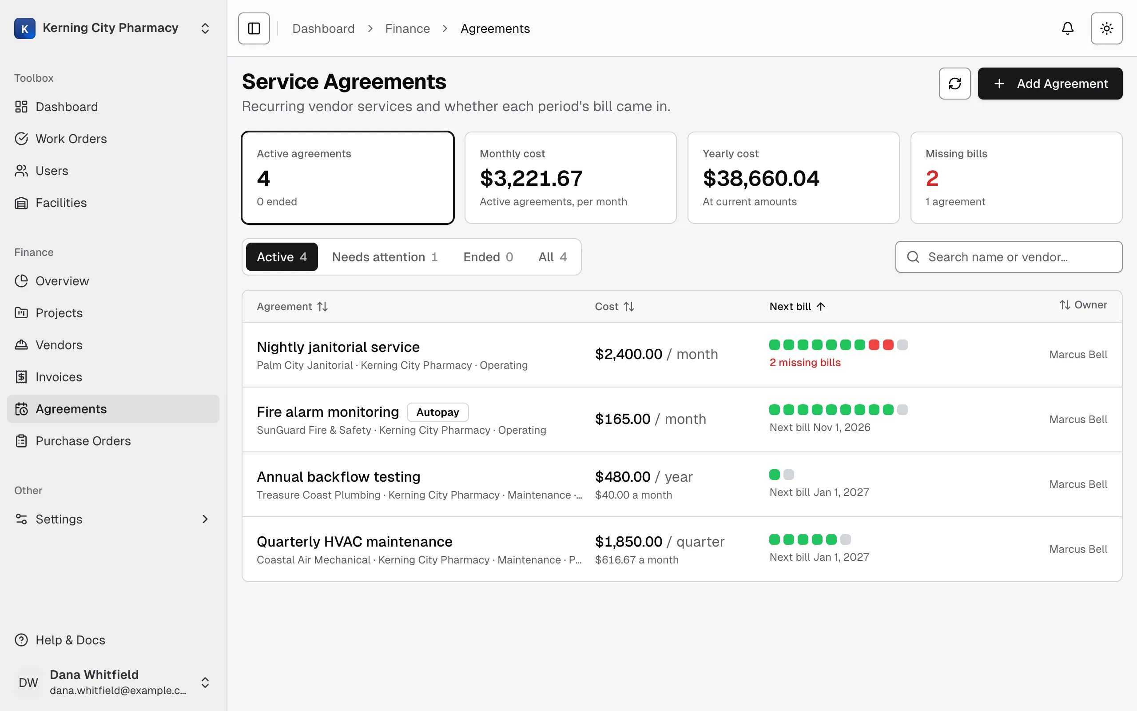
Task: Focus the Search name or vendor field
Action: click(1009, 257)
